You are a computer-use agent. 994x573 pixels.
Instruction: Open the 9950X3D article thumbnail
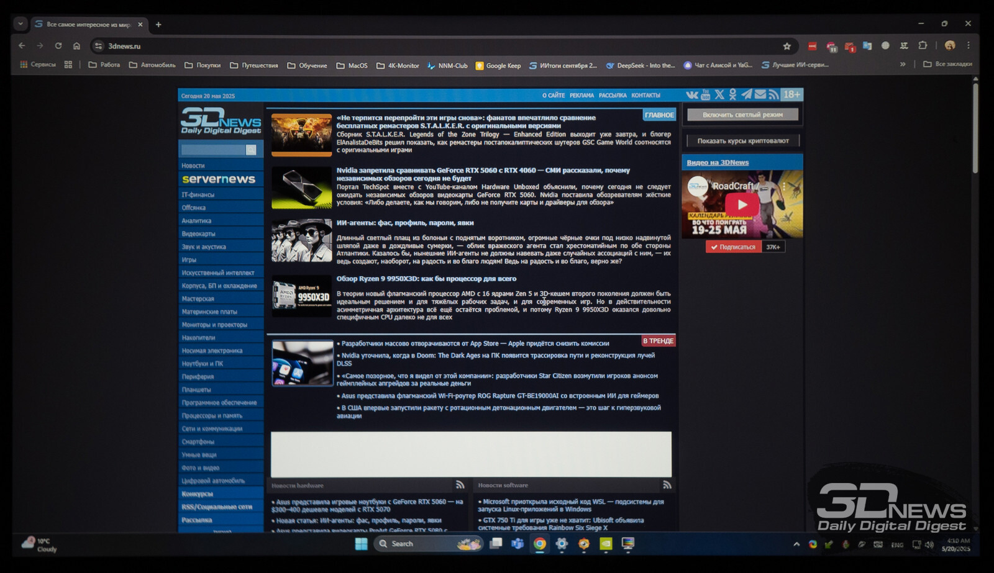tap(302, 296)
